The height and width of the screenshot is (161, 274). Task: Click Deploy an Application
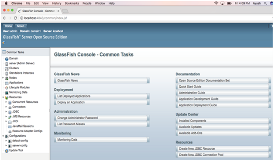click(102, 102)
